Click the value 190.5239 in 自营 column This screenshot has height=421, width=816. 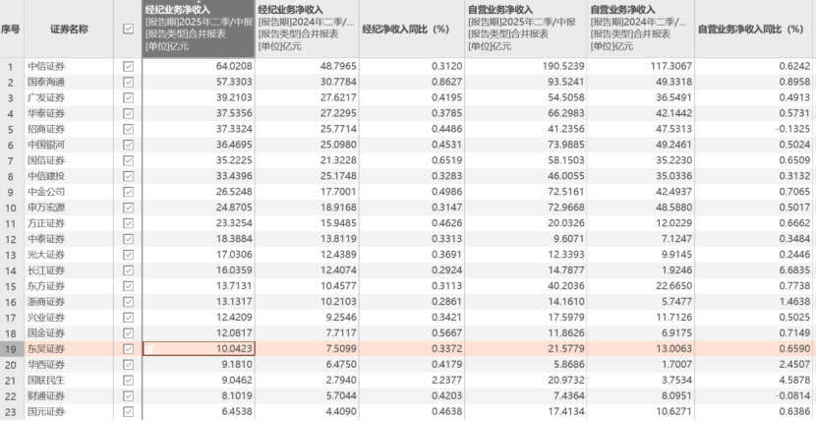561,67
